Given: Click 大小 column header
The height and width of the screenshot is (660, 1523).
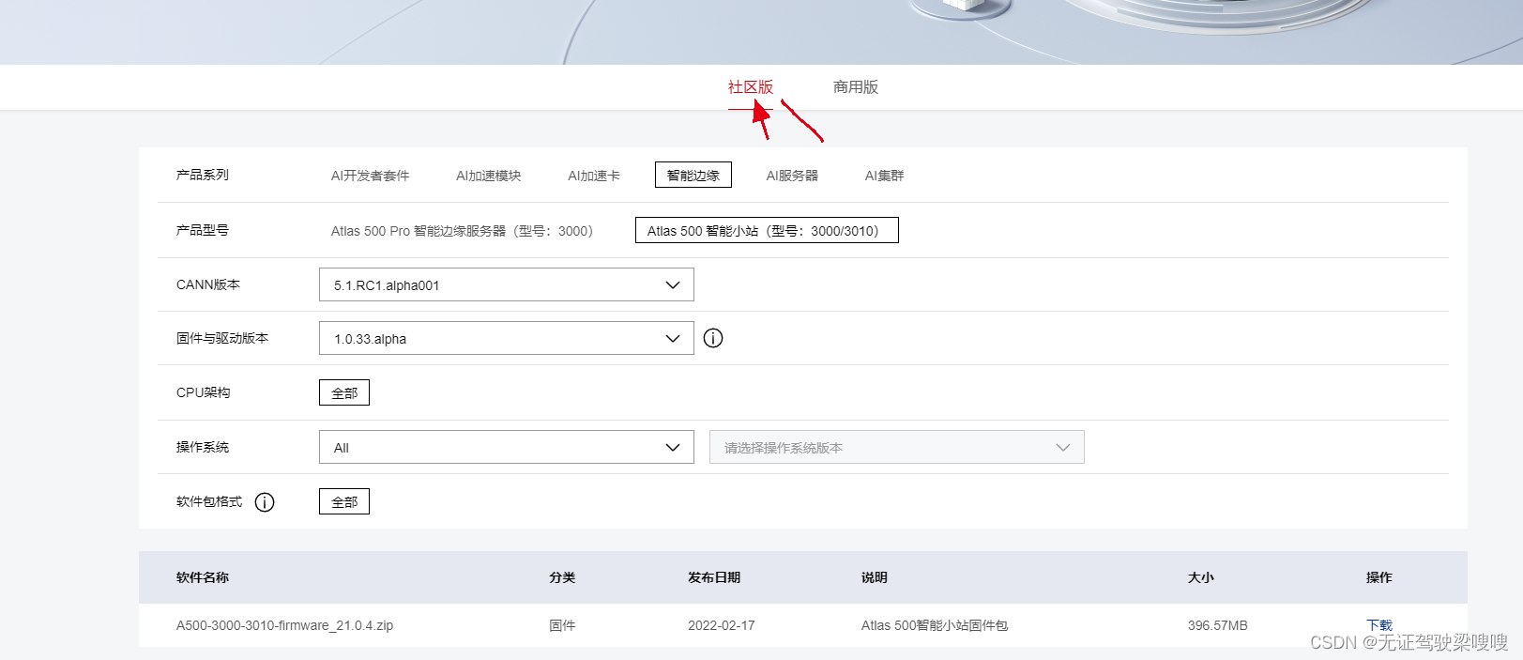Looking at the screenshot, I should tap(1201, 577).
